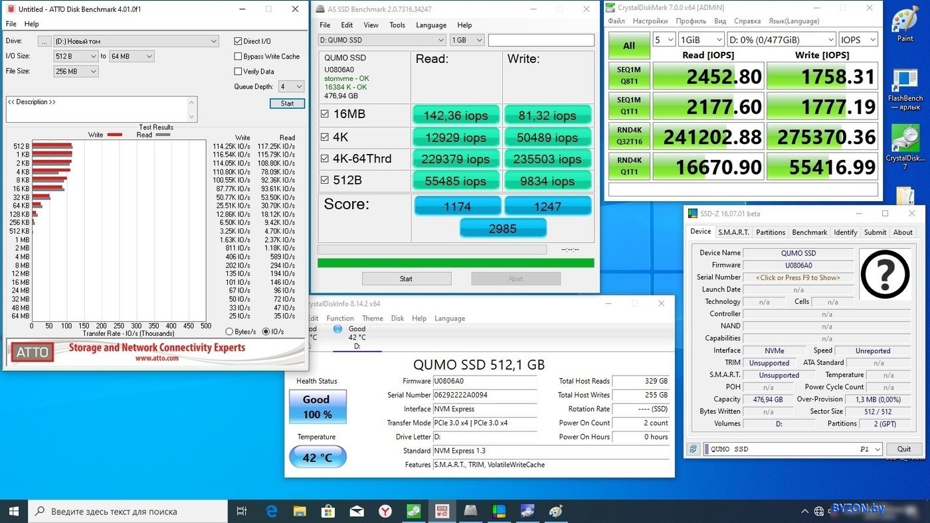
Task: Open Queue Depth dropdown
Action: click(x=291, y=87)
